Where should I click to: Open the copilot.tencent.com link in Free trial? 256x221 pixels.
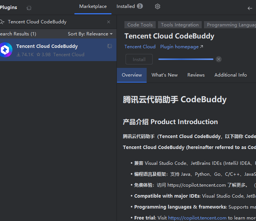pos(197,218)
